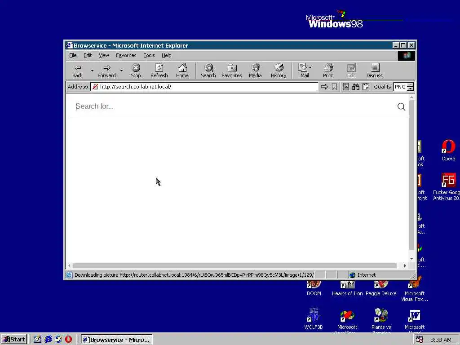The height and width of the screenshot is (345, 460).
Task: Click the vertical scrollbar down arrow
Action: 411,259
